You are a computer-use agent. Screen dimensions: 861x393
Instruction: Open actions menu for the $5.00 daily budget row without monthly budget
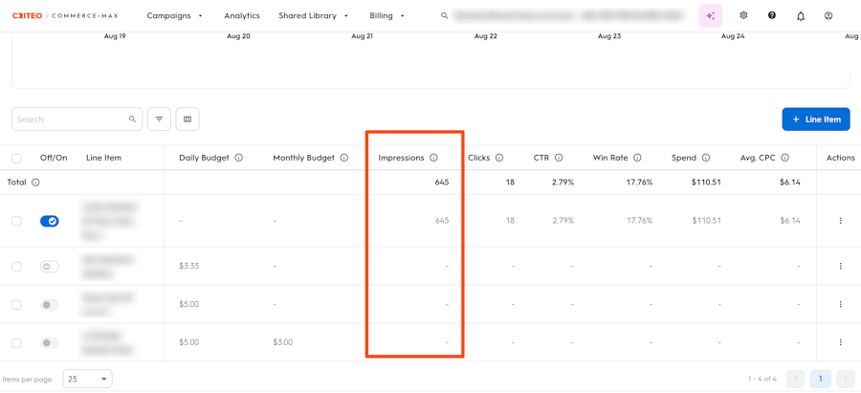pos(840,304)
